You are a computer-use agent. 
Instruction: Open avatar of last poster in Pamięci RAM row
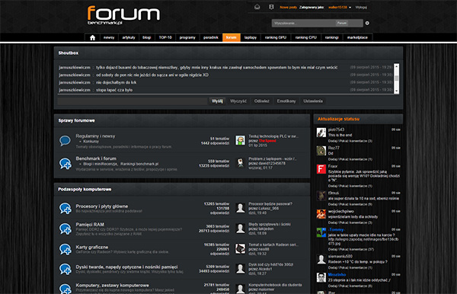[x=240, y=228]
